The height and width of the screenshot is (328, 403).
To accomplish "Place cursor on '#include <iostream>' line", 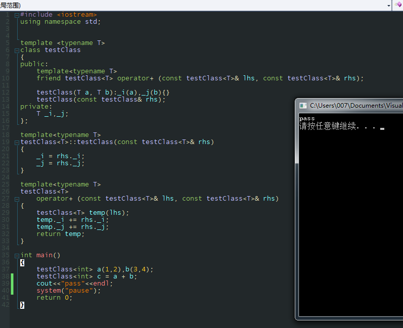I will coord(59,15).
